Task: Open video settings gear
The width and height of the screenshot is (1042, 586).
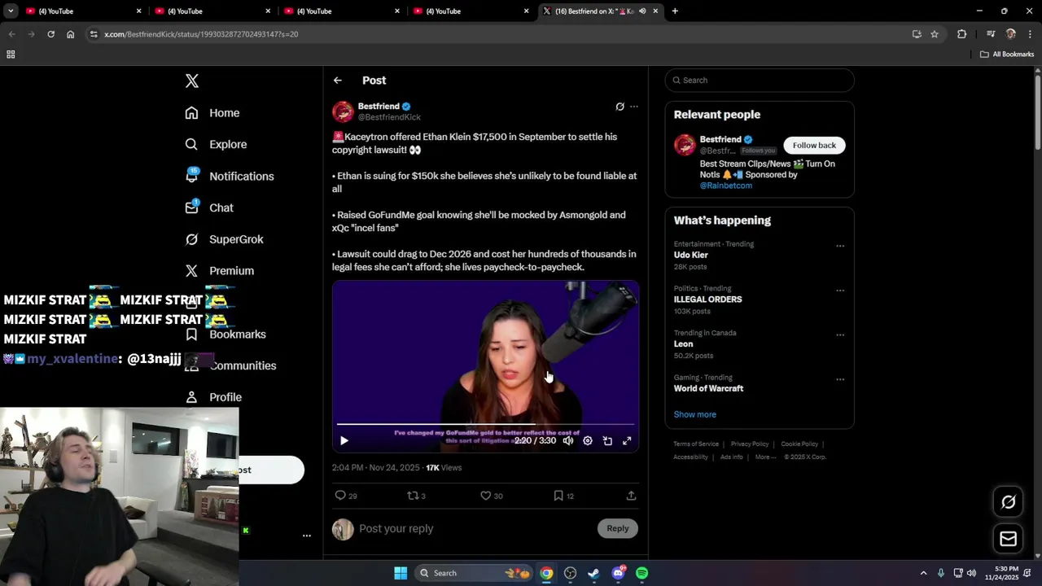Action: (x=588, y=440)
